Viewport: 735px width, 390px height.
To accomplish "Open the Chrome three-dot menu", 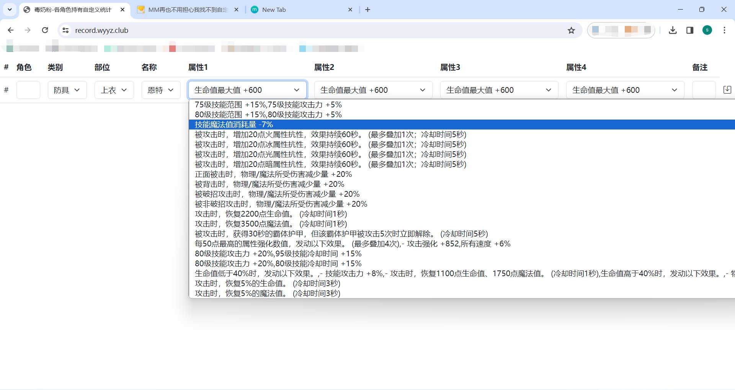I will coord(724,30).
